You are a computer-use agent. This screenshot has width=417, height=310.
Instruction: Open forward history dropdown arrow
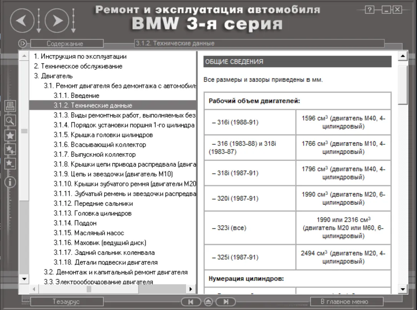[73, 21]
